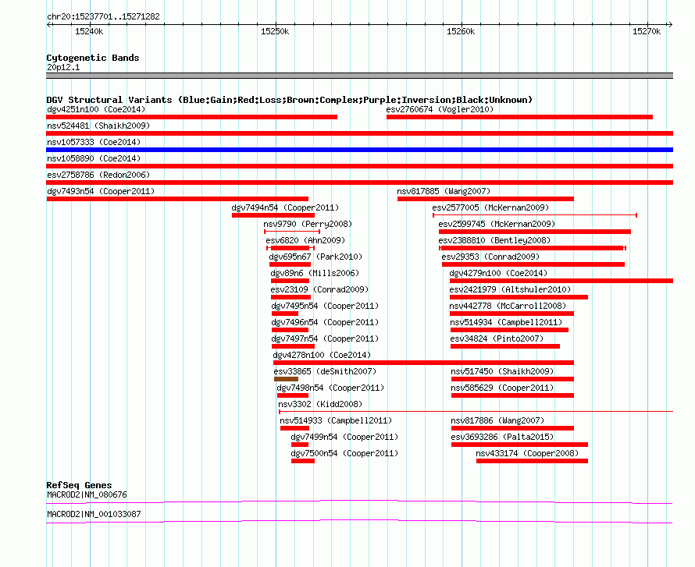695x567 pixels.
Task: Select the MACROD2|NM_001033087 gene label
Action: 94,514
